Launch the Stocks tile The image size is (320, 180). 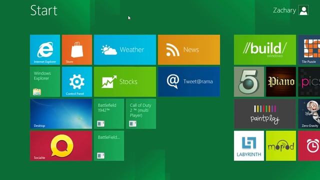point(125,81)
